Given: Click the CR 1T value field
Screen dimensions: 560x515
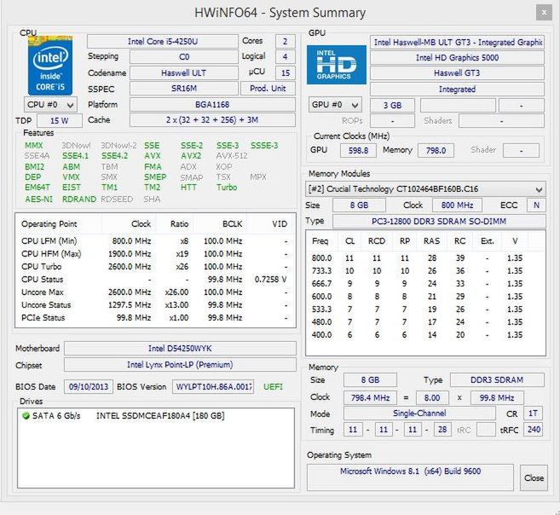Looking at the screenshot, I should (534, 414).
